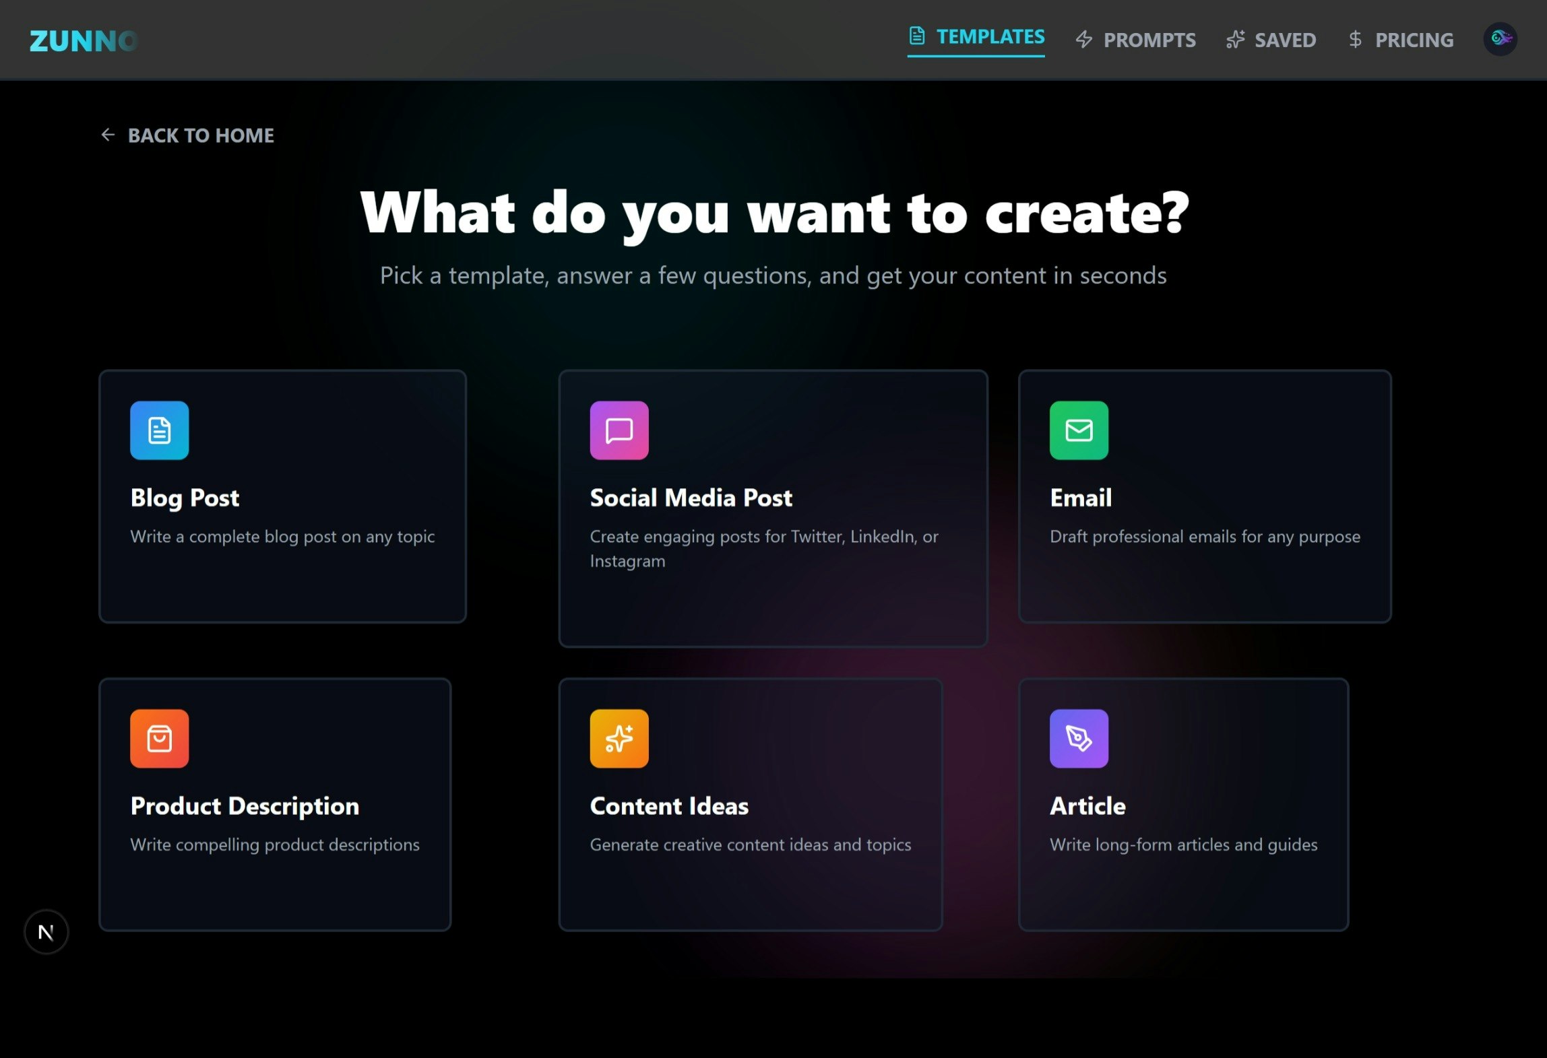Open the Templates tab
1547x1058 pixels.
pyautogui.click(x=976, y=37)
